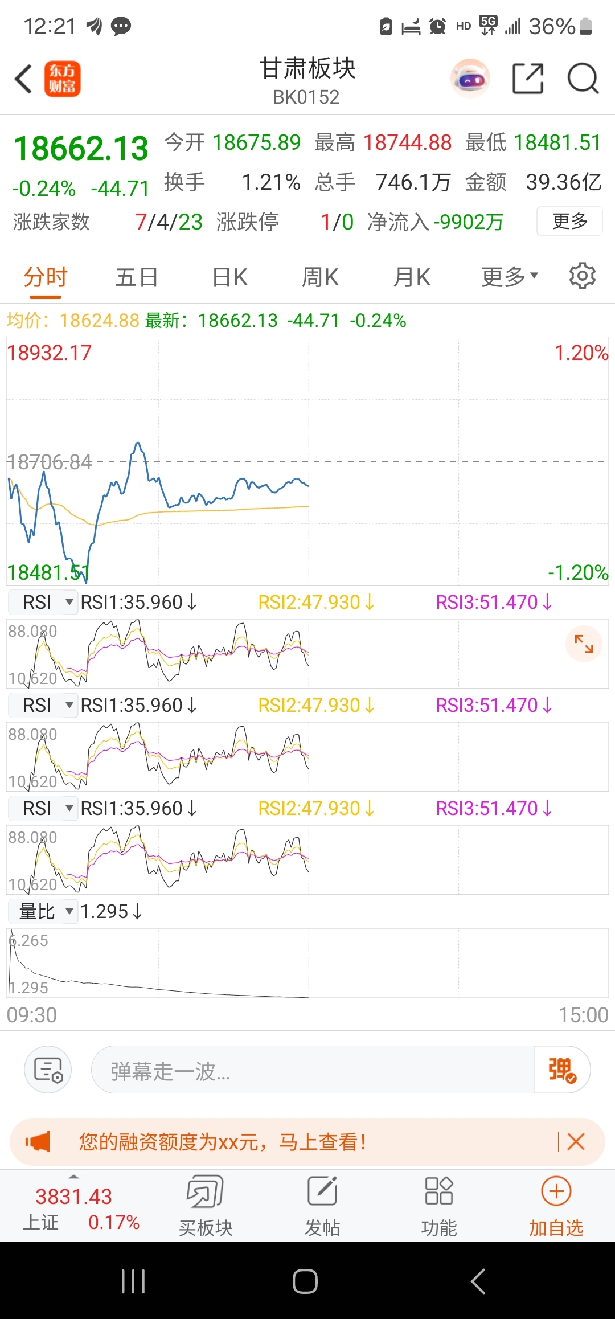Switch to the 日K tab
The width and height of the screenshot is (615, 1319).
[229, 277]
